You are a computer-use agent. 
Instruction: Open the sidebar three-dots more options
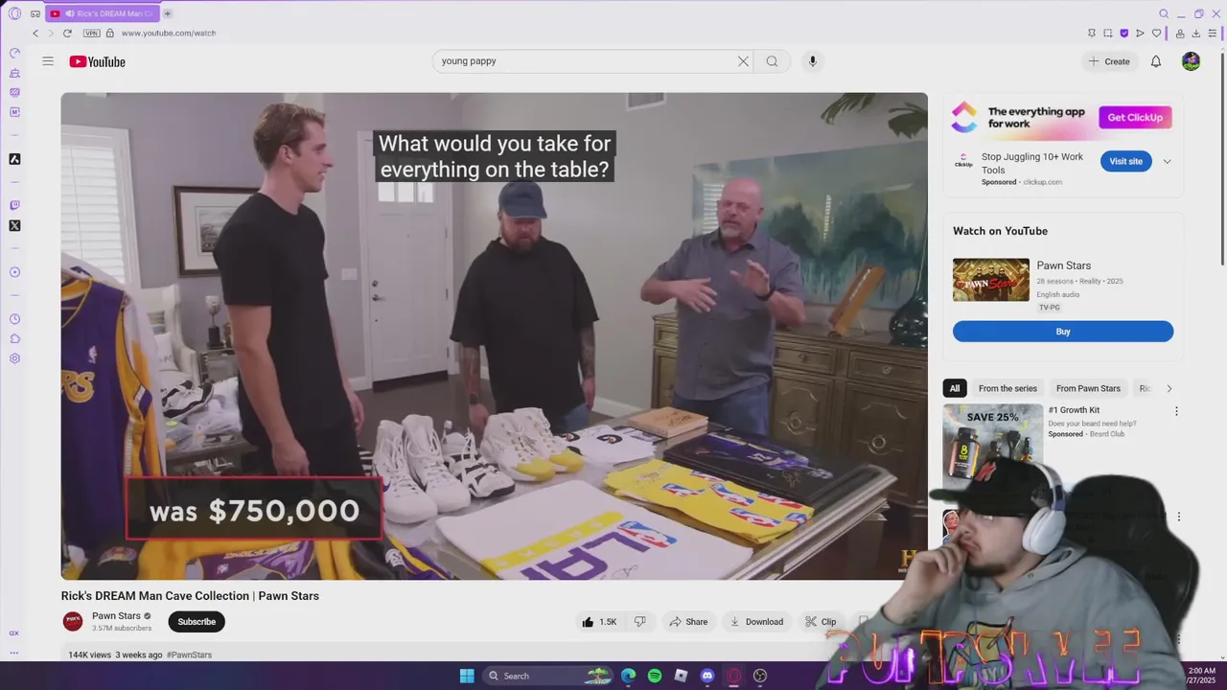14,653
